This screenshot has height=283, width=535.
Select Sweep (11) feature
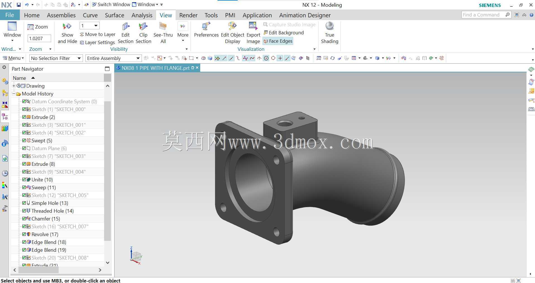click(x=44, y=187)
